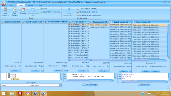Click Go to in Search results 40
The height and width of the screenshot is (96, 171).
146,71
